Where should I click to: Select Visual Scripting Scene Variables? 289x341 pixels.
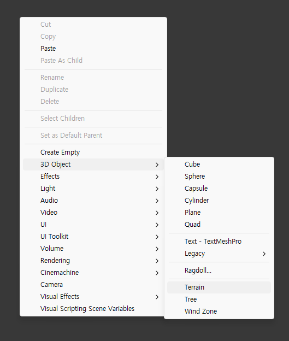click(x=93, y=309)
